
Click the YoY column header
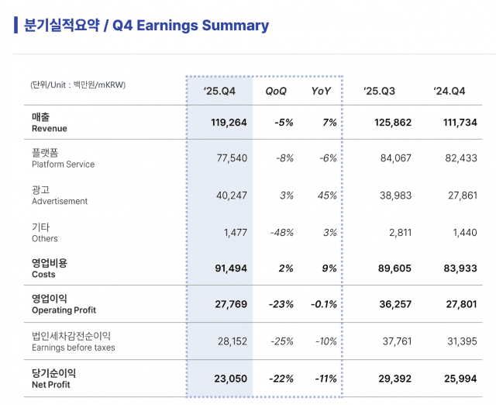pyautogui.click(x=321, y=92)
